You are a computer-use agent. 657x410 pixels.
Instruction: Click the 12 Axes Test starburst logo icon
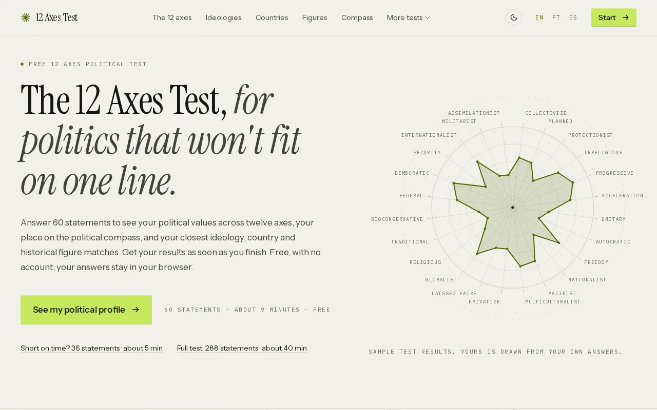(26, 17)
